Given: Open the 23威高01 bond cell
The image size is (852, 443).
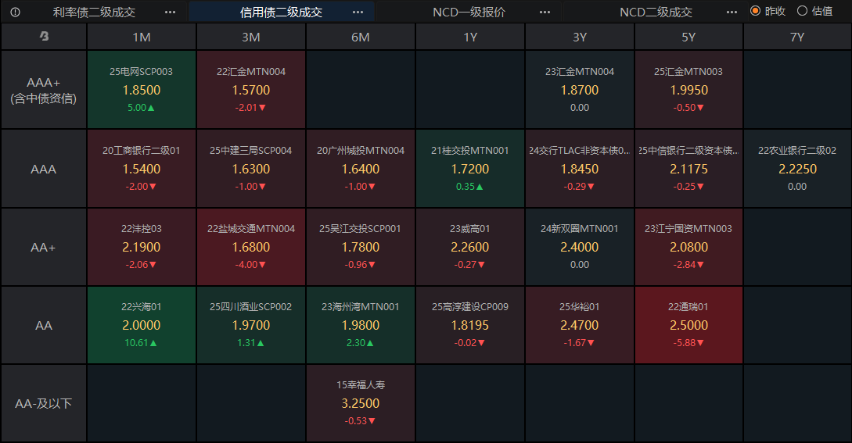Looking at the screenshot, I should [470, 247].
